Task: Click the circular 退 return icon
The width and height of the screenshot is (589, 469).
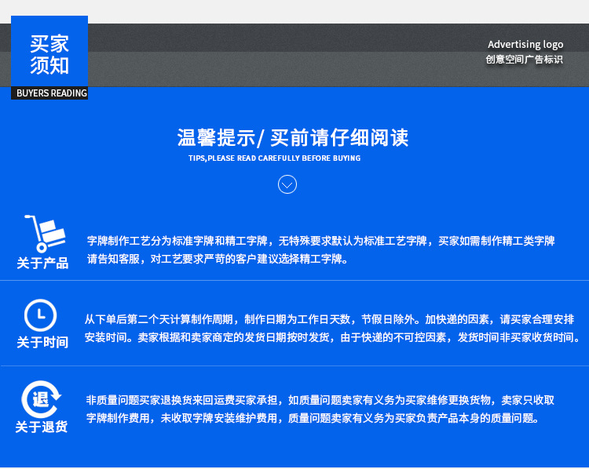Action: [x=41, y=399]
